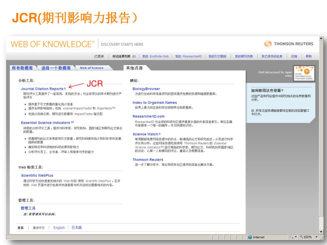This screenshot has width=327, height=245.
Task: Click the Internet zone globe icon
Action: (x=250, y=237)
